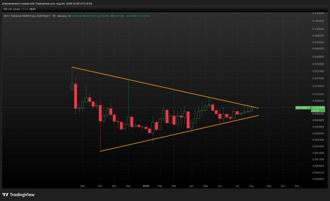The height and width of the screenshot is (201, 330).
Task: Click the Mar label on time axis
Action: coord(174,186)
